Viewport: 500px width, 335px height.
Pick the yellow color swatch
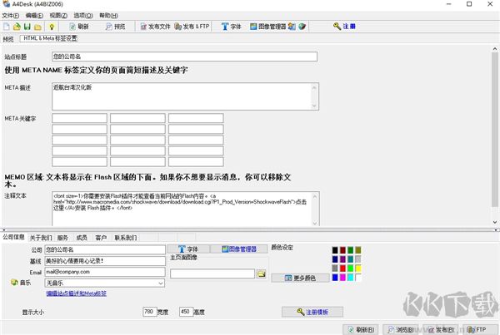coord(358,268)
